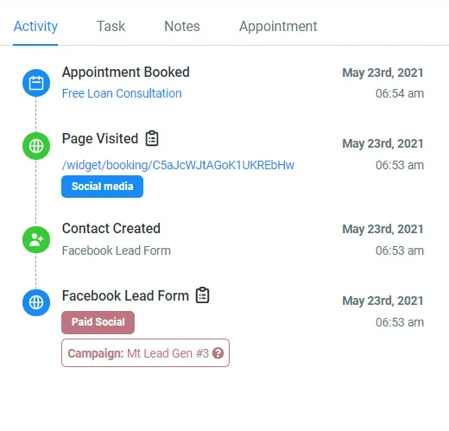Open the clipboard icon beside Page Visited

pyautogui.click(x=152, y=138)
